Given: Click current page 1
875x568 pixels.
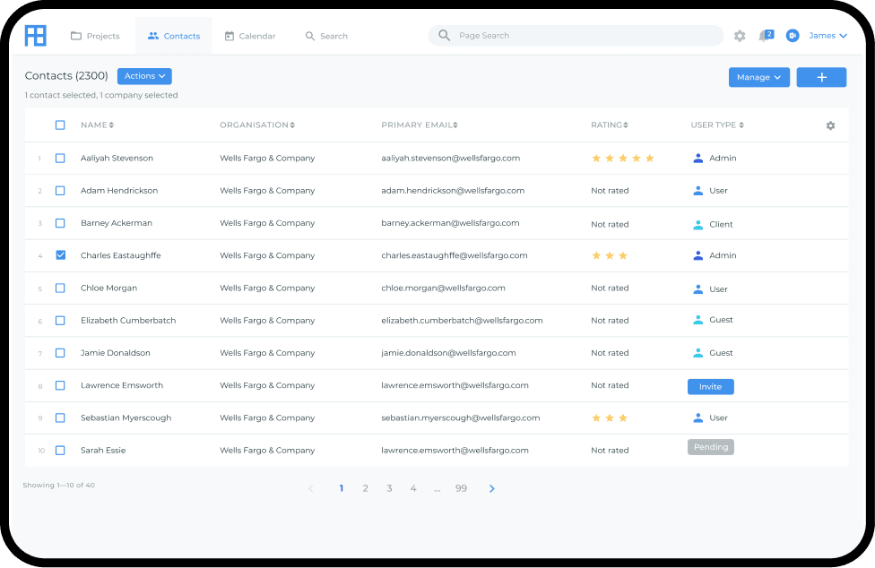Looking at the screenshot, I should click(341, 488).
